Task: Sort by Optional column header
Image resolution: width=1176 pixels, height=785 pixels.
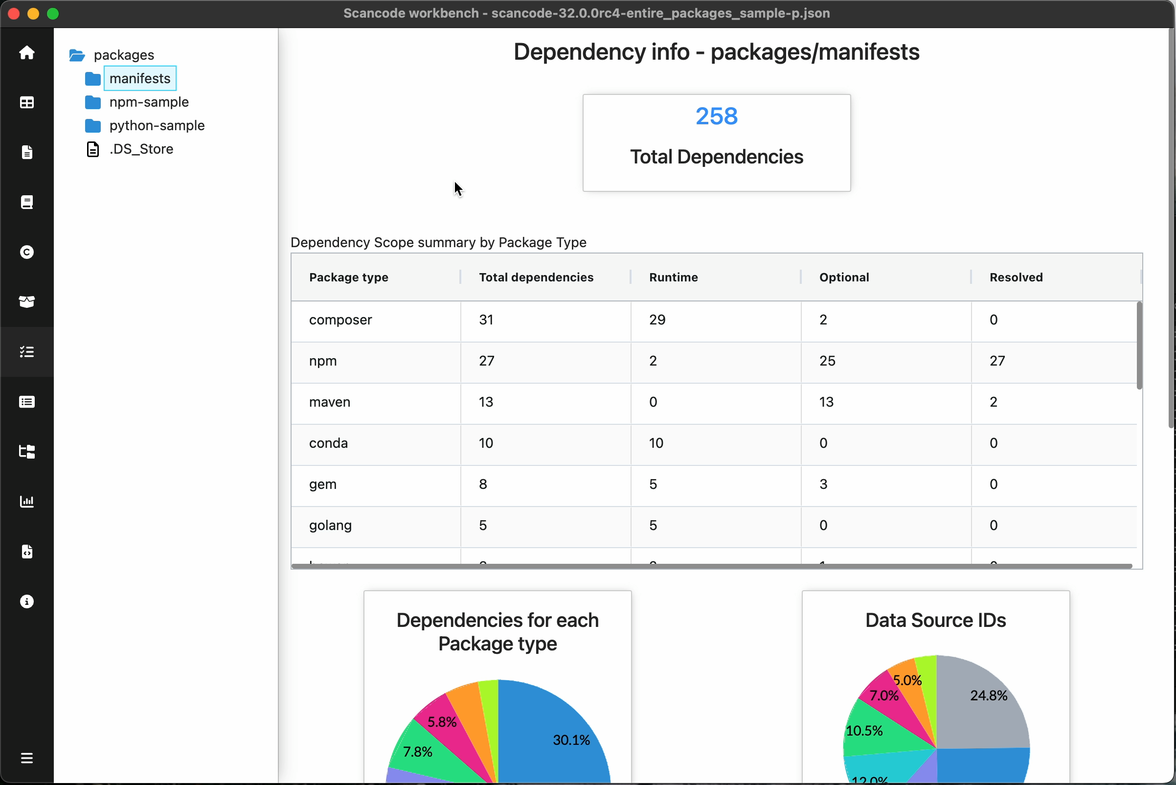Action: (x=886, y=277)
